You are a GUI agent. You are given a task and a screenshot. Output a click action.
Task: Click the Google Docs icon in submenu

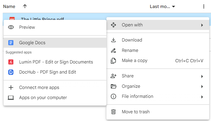(11, 43)
